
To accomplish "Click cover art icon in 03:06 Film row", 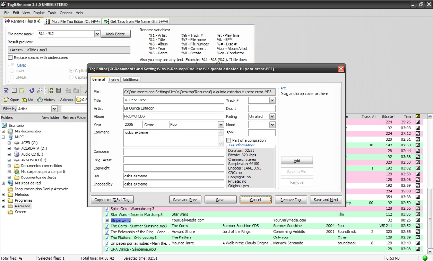I will click(x=418, y=214).
